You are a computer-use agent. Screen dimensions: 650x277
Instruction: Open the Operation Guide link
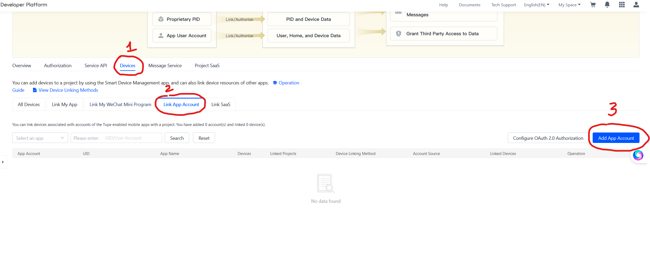(289, 83)
